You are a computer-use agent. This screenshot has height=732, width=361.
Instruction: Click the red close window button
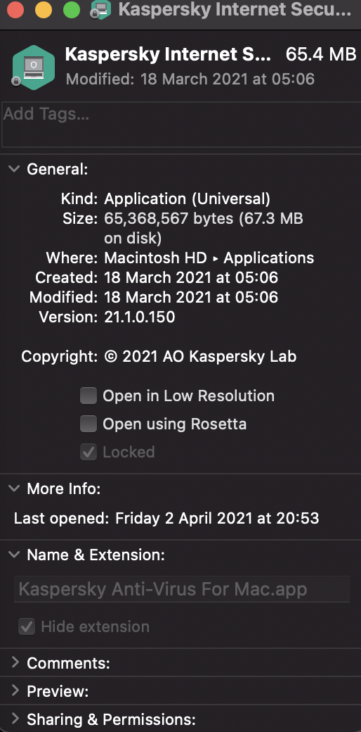(x=15, y=10)
